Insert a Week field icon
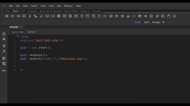190x106 pixels. 70,16
